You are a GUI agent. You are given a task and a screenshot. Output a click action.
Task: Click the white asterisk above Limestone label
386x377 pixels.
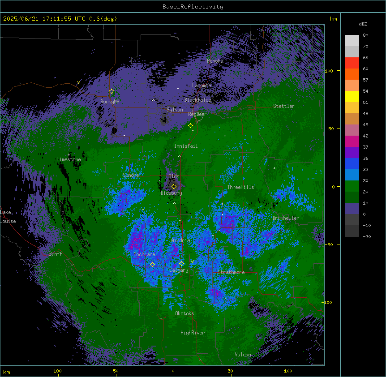69,155
